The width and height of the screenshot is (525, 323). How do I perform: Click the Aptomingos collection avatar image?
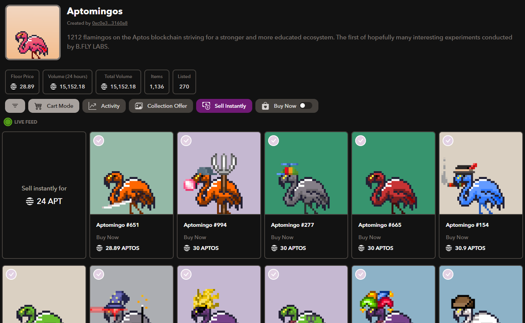pyautogui.click(x=33, y=32)
